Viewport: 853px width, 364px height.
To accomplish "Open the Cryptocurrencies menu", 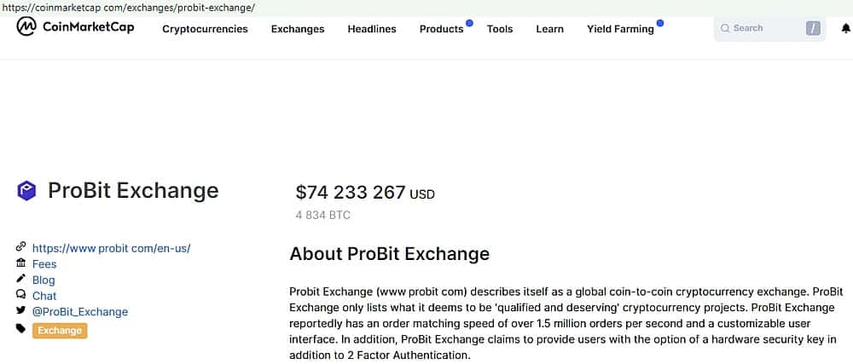I will [205, 29].
